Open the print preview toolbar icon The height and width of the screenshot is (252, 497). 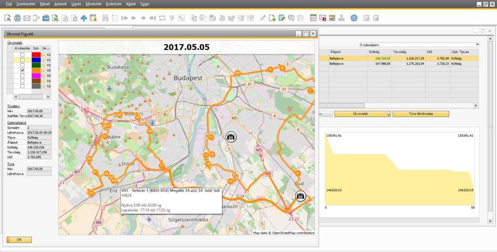click(8, 18)
